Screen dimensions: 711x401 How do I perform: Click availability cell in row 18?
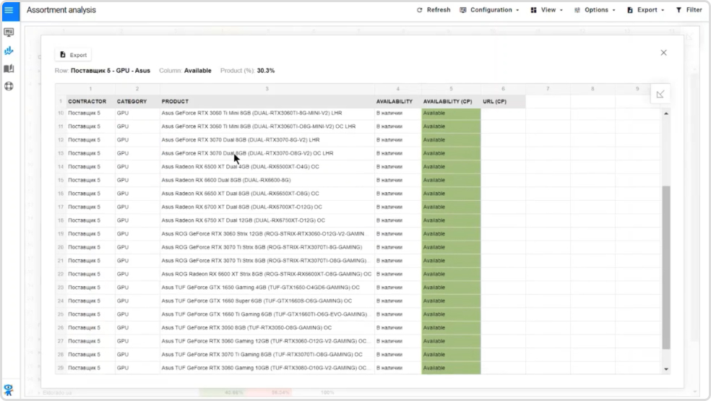pos(397,220)
